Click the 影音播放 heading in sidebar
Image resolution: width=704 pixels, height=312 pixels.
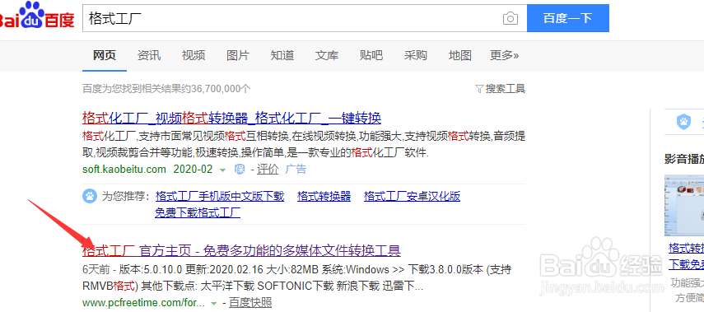click(684, 158)
